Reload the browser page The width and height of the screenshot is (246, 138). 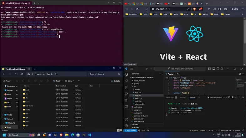click(x=137, y=9)
